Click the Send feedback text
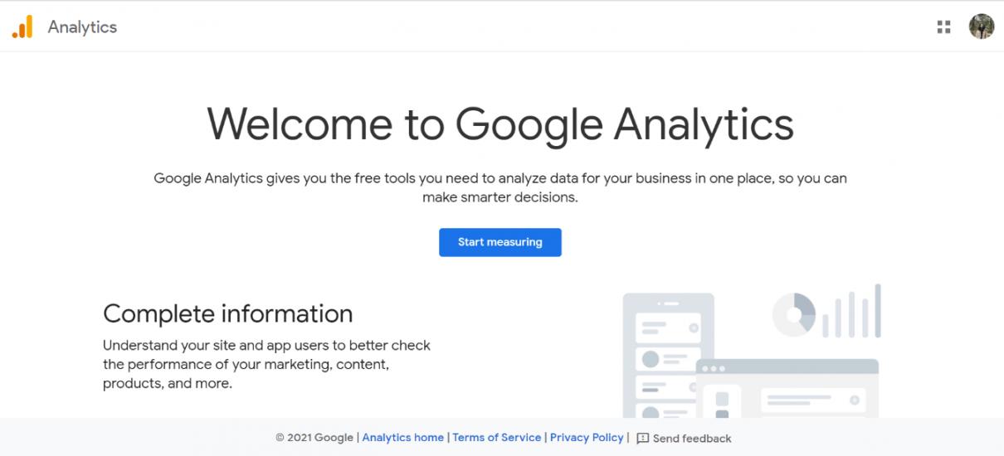 coord(692,439)
